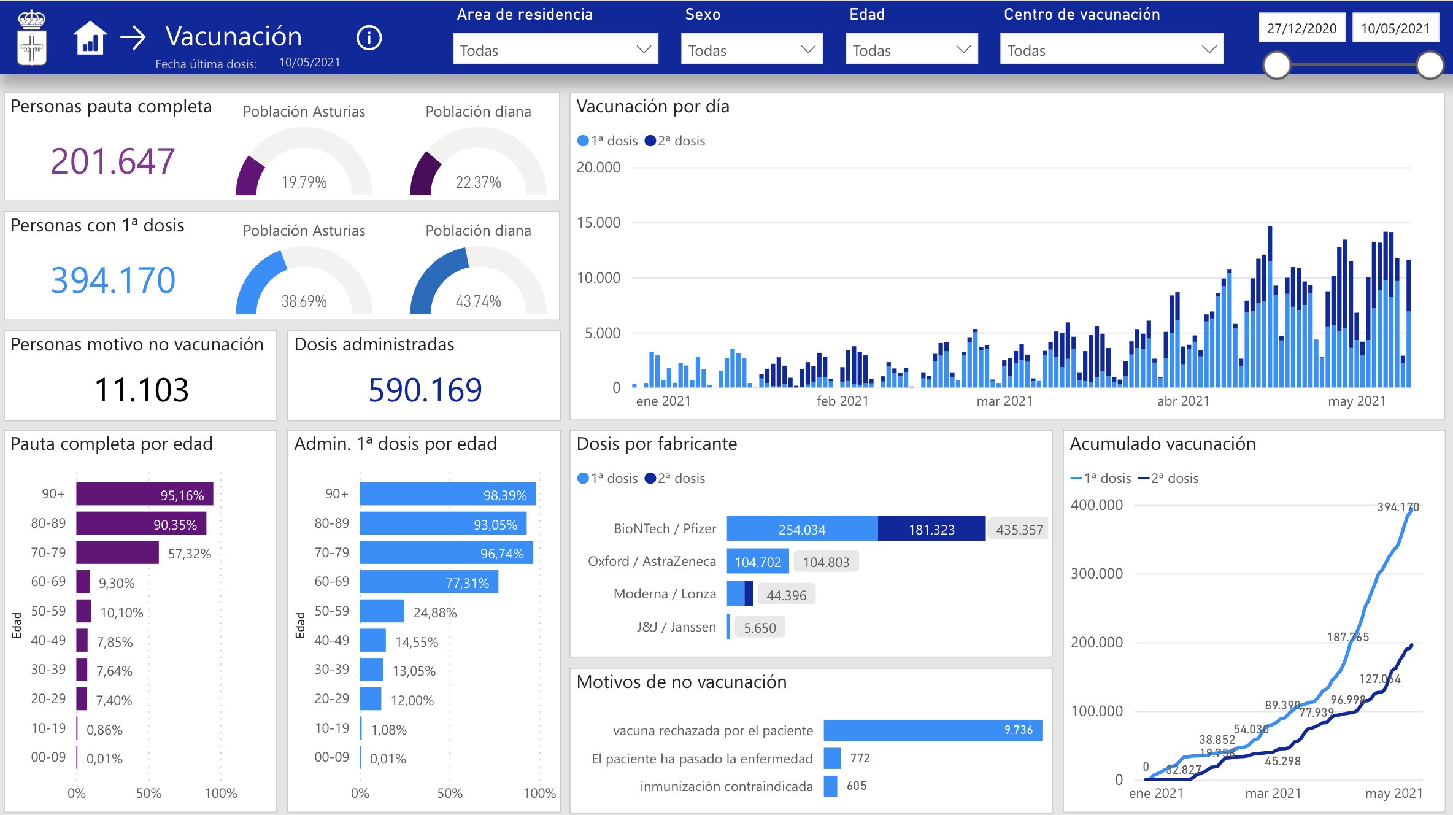Viewport: 1453px width, 815px height.
Task: Select the 80-89 bar showing 90,35%
Action: coord(141,523)
